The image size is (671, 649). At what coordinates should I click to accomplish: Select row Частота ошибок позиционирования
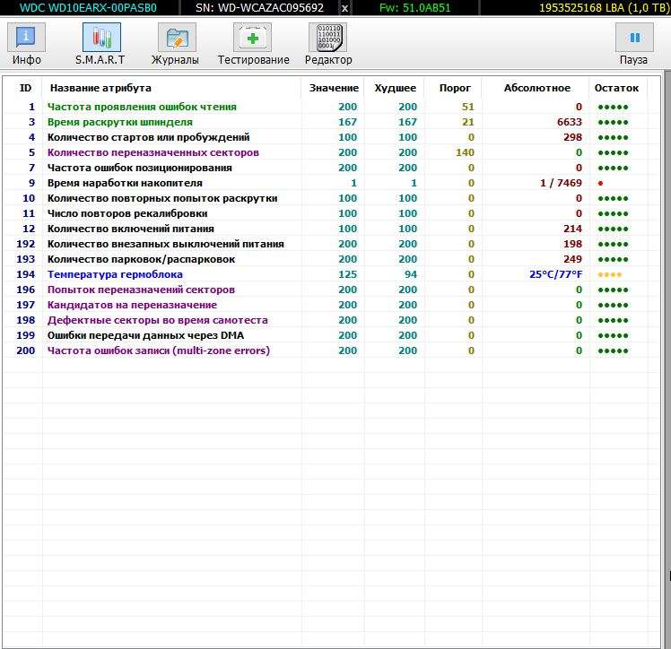[326, 168]
